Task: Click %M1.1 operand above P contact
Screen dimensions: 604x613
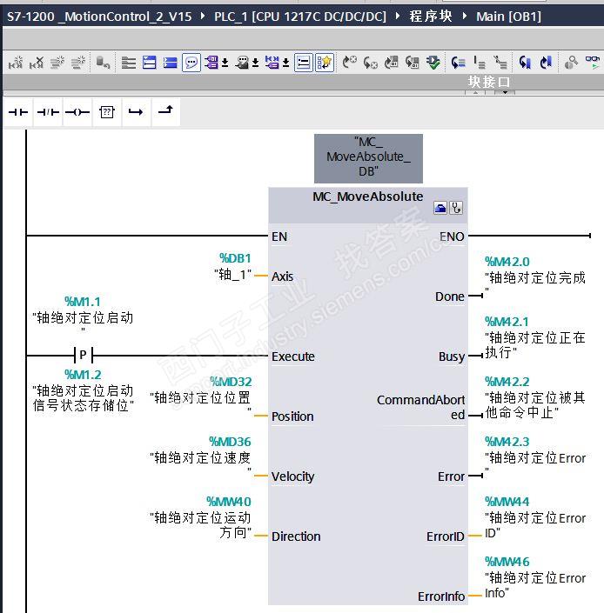Action: [x=82, y=302]
